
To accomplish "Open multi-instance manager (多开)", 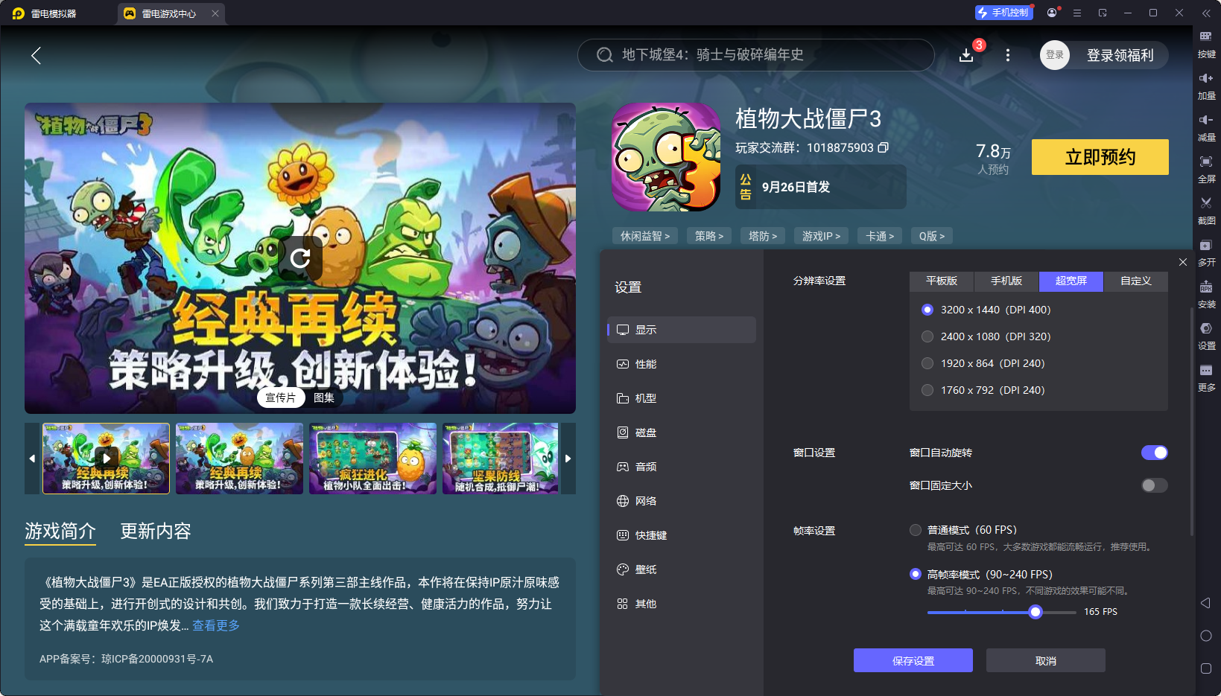I will 1207,253.
